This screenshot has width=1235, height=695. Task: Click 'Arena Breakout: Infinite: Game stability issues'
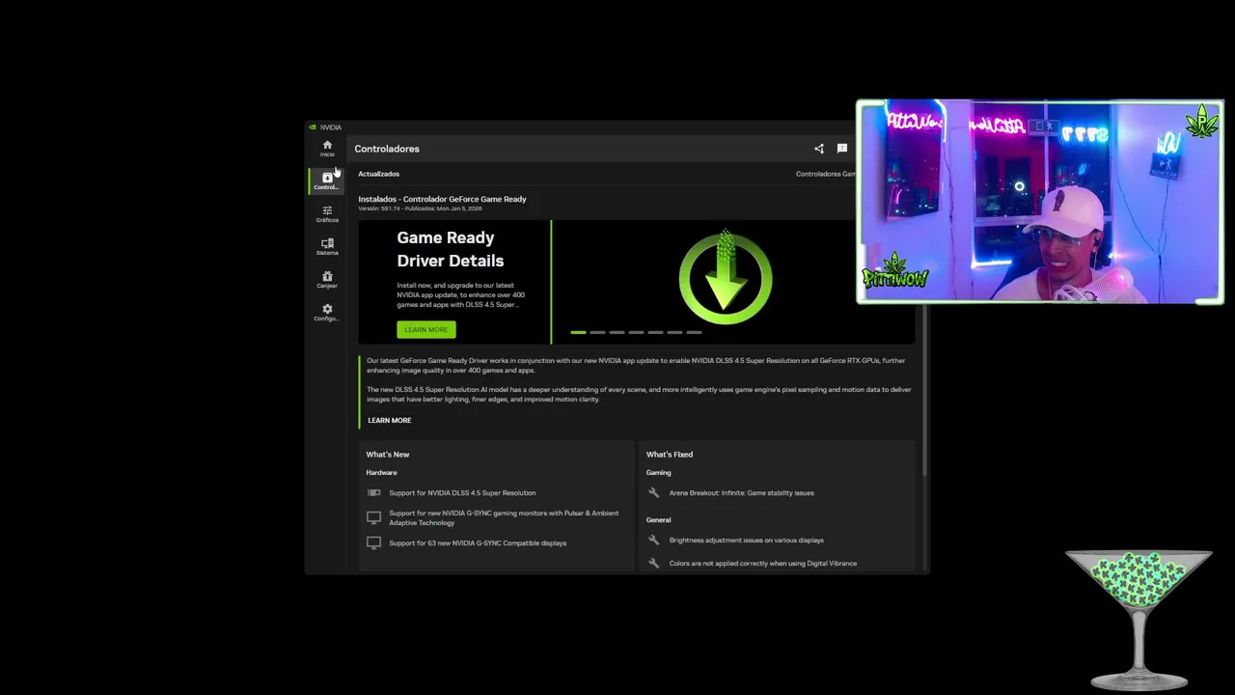[x=742, y=492]
